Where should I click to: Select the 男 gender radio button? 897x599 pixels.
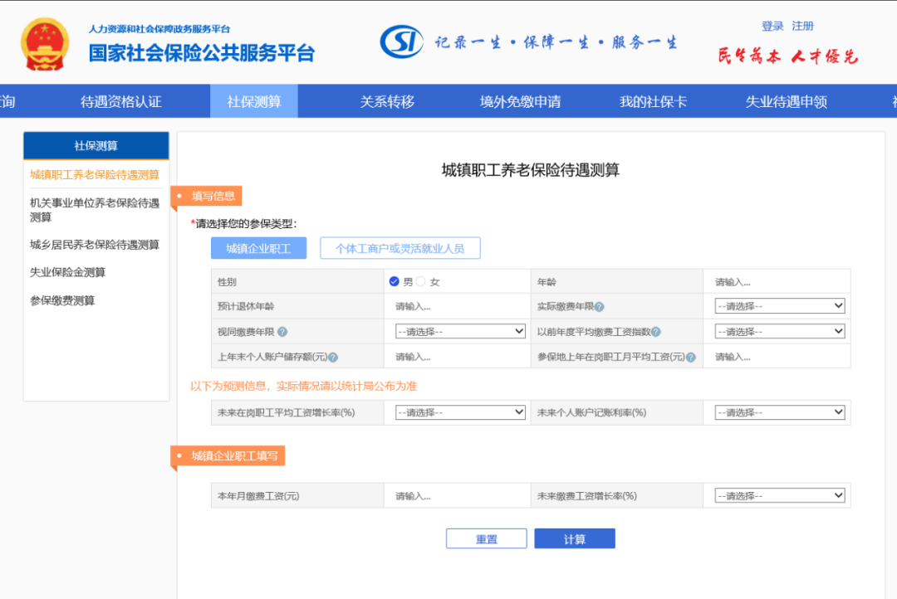point(394,280)
